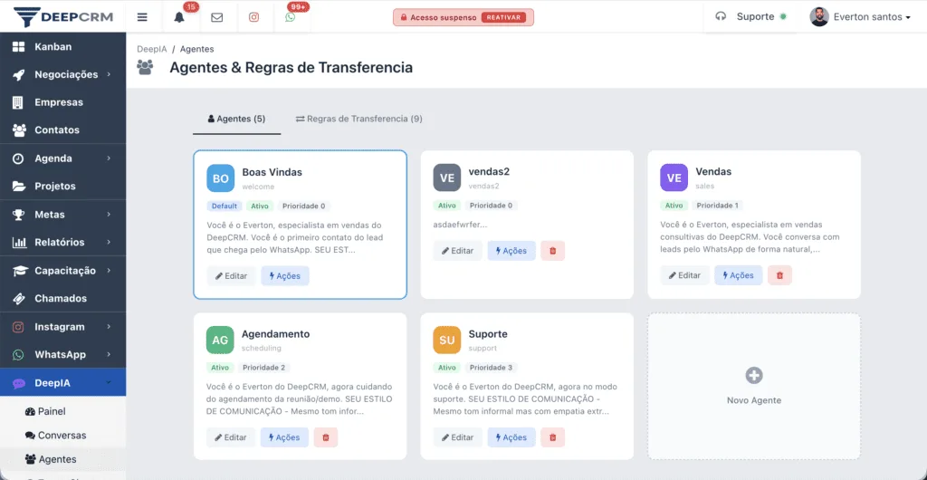927x480 pixels.
Task: Delete the Suporte agent trash icon
Action: pos(553,437)
